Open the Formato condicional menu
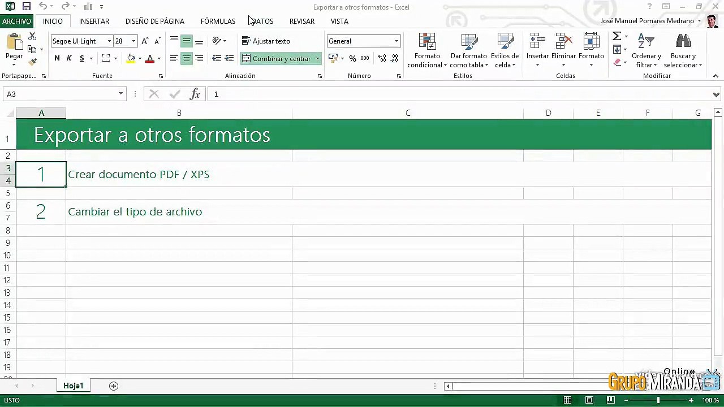This screenshot has width=724, height=407. pyautogui.click(x=427, y=51)
